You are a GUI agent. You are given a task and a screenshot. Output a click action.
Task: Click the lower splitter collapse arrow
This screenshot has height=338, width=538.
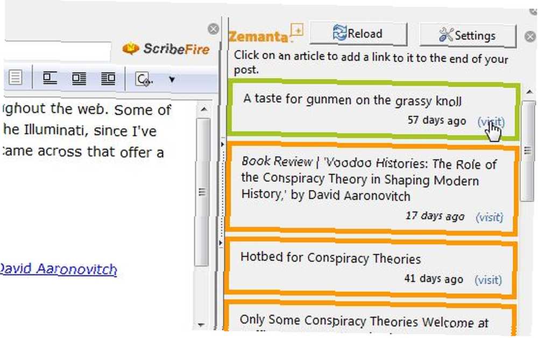click(x=221, y=243)
